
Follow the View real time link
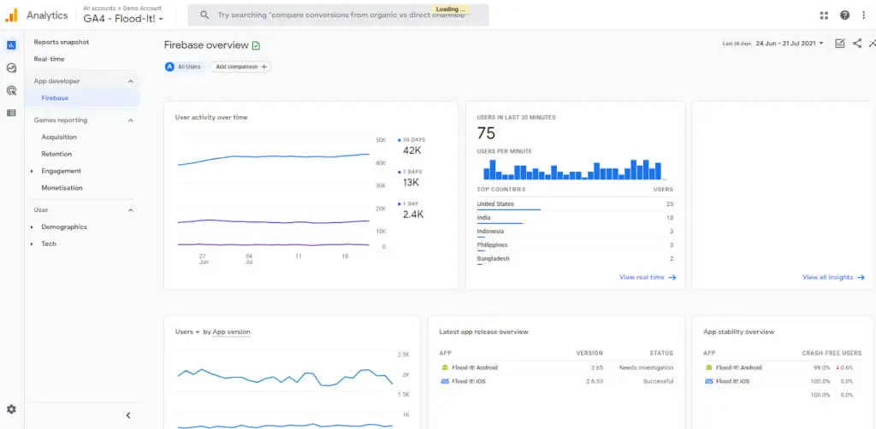point(648,277)
